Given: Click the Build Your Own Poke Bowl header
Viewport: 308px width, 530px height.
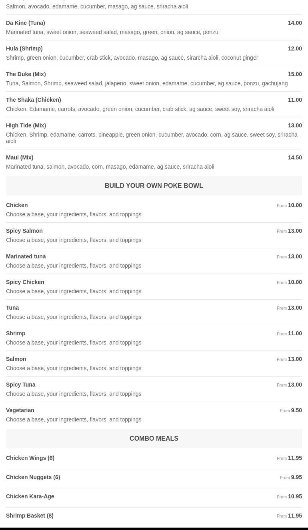Looking at the screenshot, I should [x=154, y=186].
